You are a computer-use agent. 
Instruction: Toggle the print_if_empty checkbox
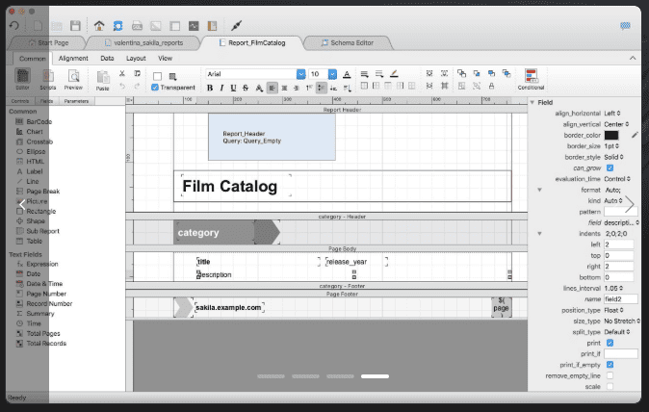pyautogui.click(x=610, y=365)
